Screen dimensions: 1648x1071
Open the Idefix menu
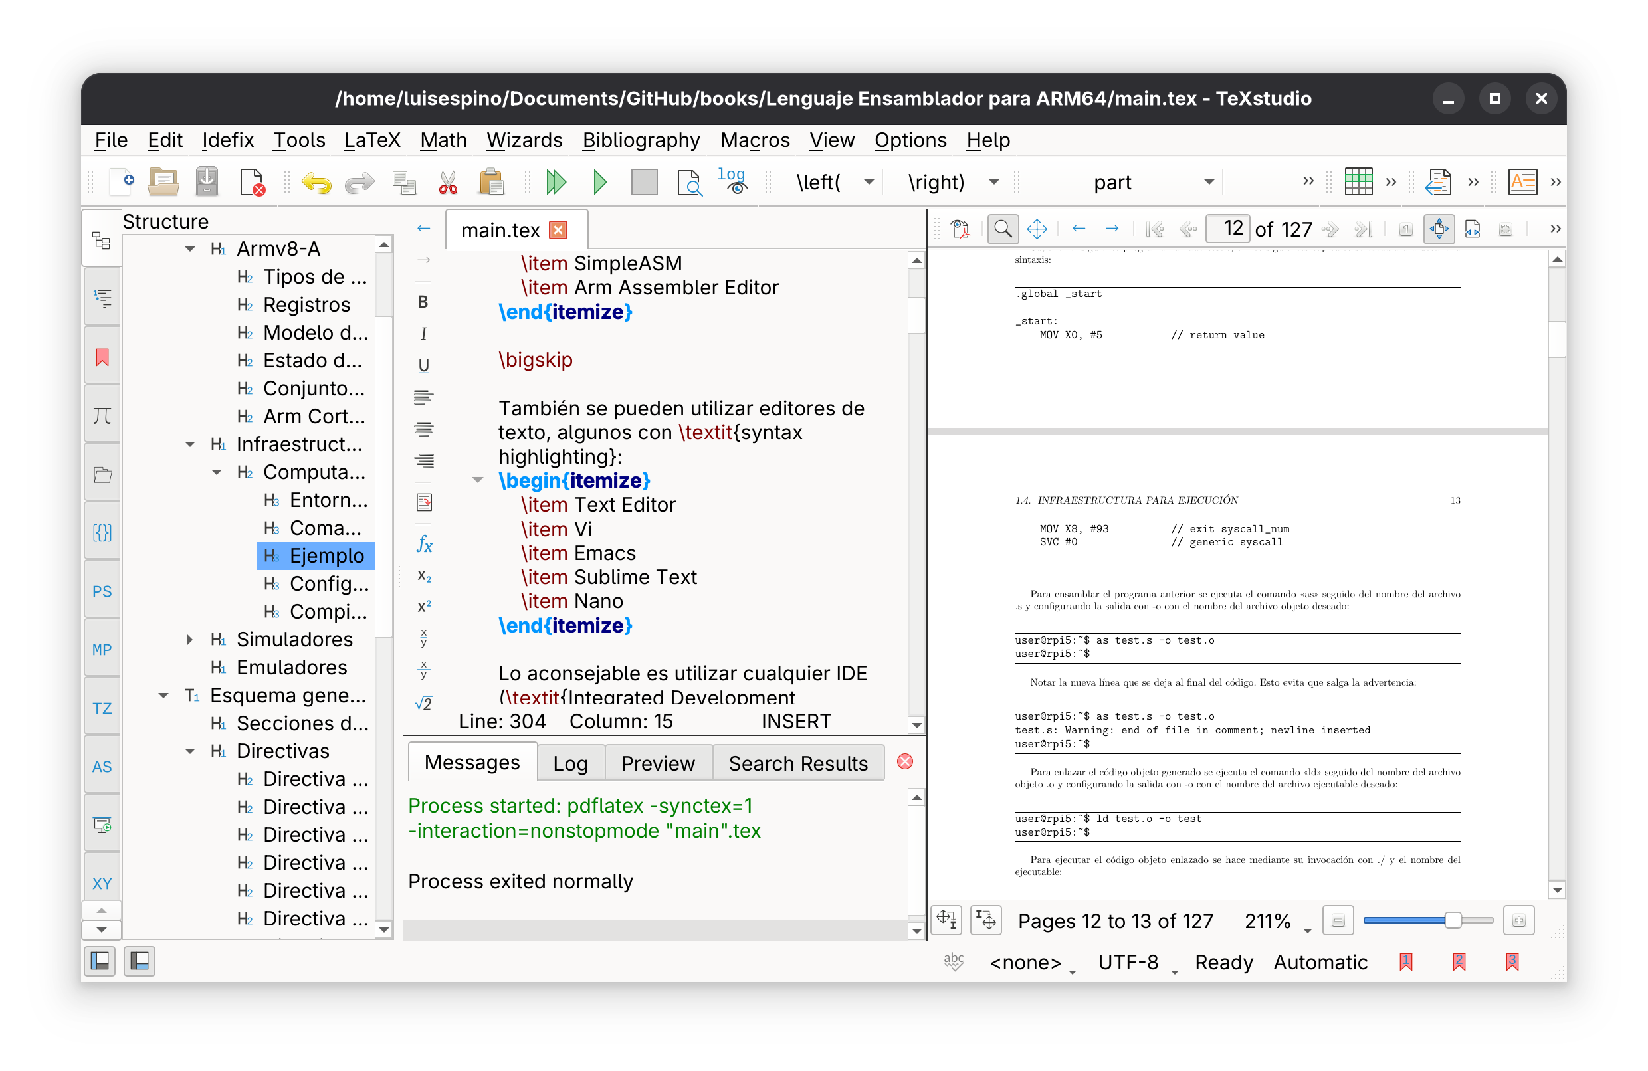click(x=228, y=140)
